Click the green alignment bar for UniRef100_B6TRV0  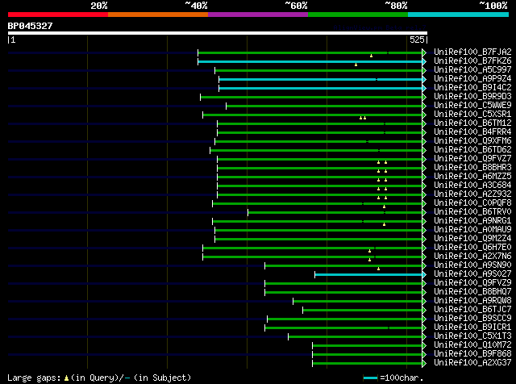pos(335,213)
